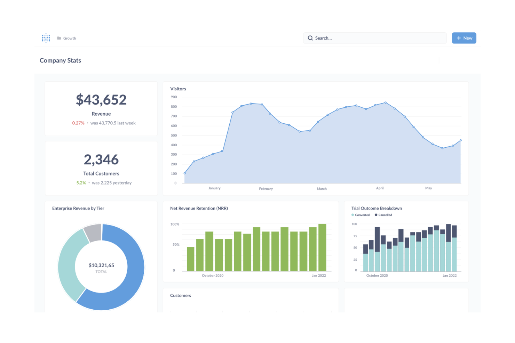Click NRR chart October 2020 label
515x343 pixels.
pos(213,276)
